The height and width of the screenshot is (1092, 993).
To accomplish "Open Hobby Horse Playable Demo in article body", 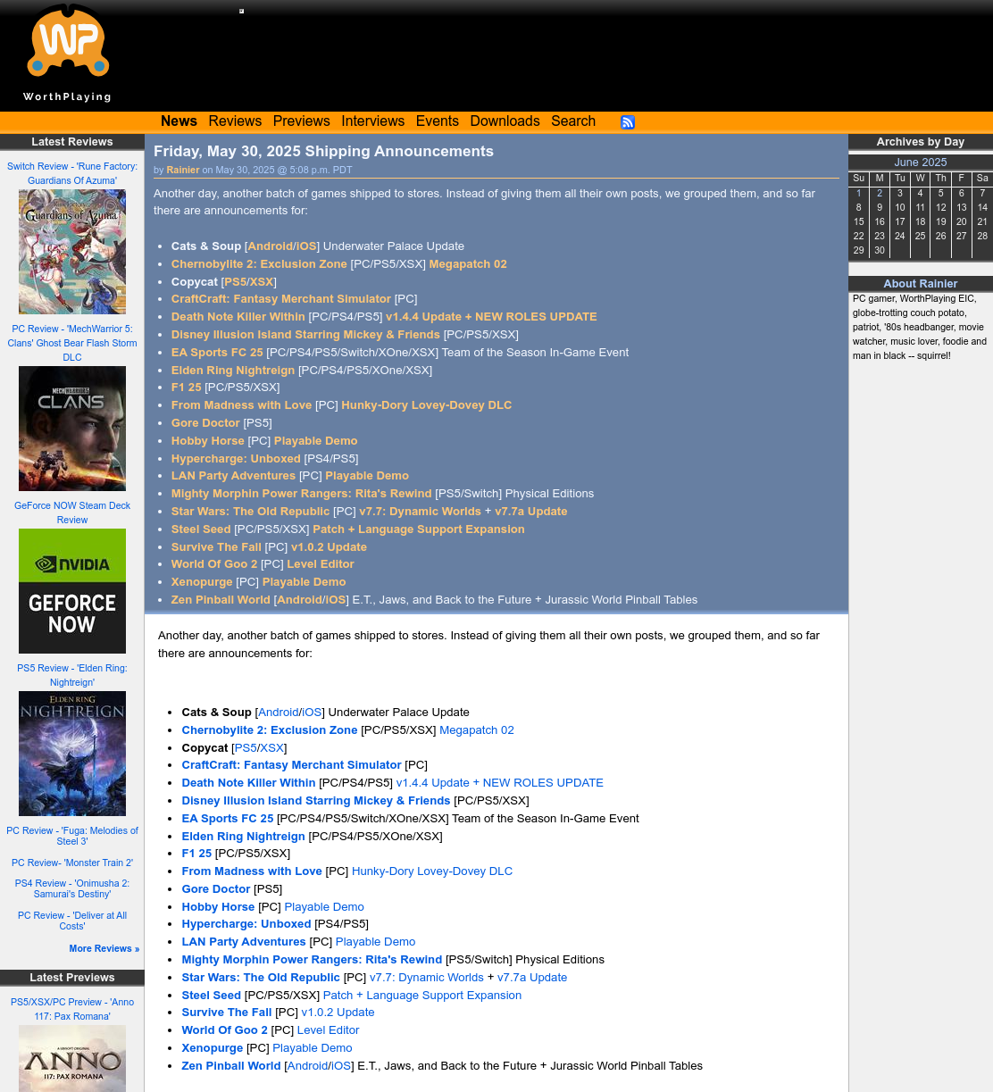I will click(x=324, y=907).
